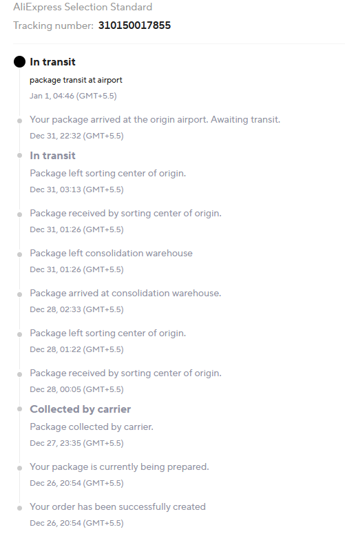Click the 'Package collected by carrier.' text

[x=92, y=427]
